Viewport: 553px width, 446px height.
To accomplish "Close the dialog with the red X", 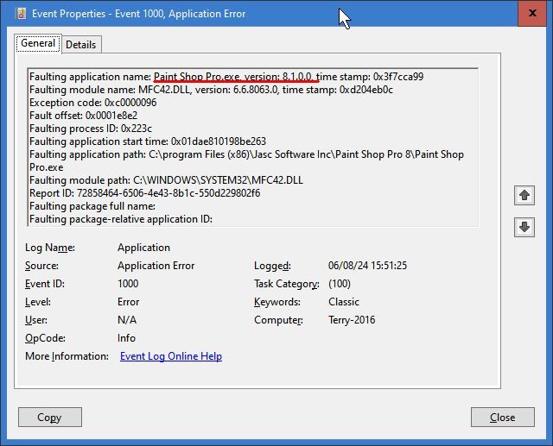I will click(532, 14).
